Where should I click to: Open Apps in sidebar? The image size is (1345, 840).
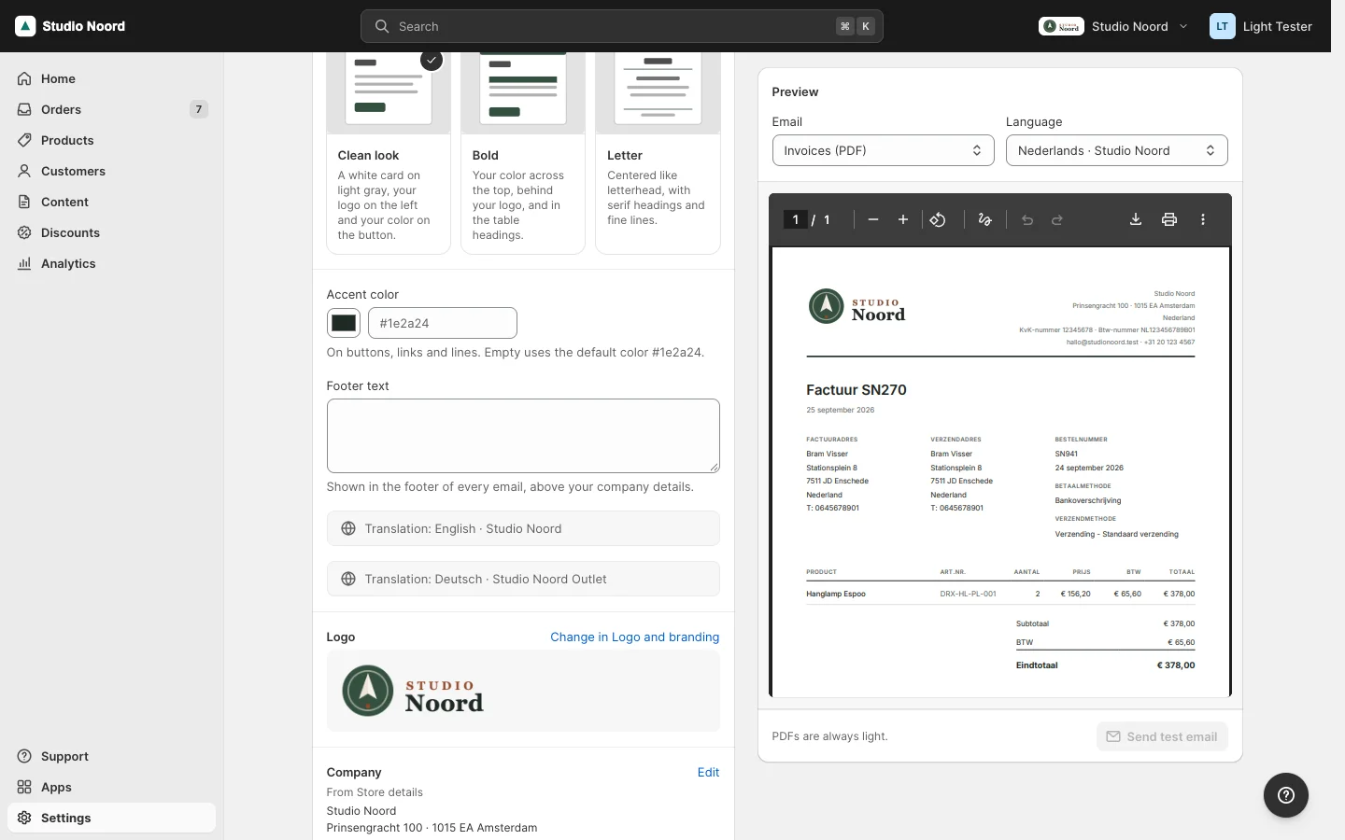click(x=112, y=787)
